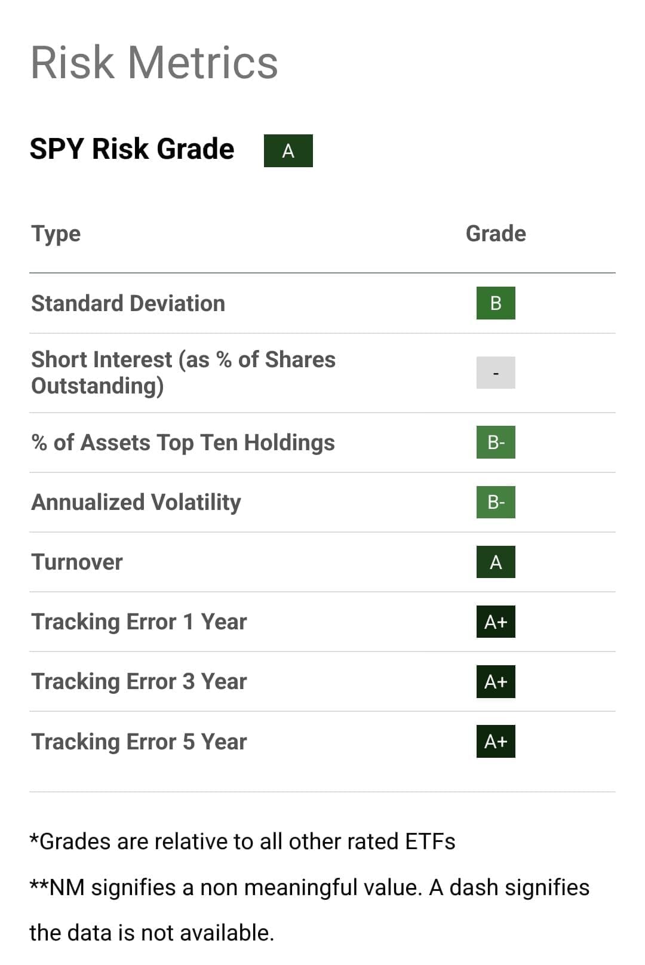The height and width of the screenshot is (965, 645).
Task: Select the Standard Deviation row label
Action: pyautogui.click(x=128, y=303)
